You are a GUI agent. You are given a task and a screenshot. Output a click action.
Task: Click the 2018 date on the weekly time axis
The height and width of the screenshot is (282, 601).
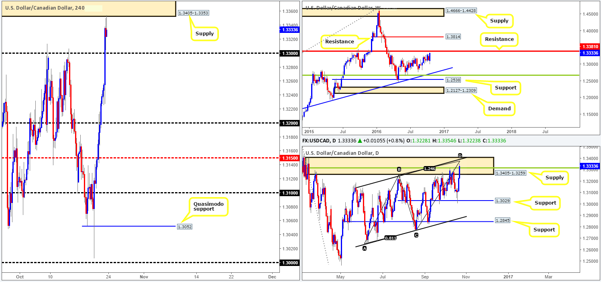tap(512, 131)
